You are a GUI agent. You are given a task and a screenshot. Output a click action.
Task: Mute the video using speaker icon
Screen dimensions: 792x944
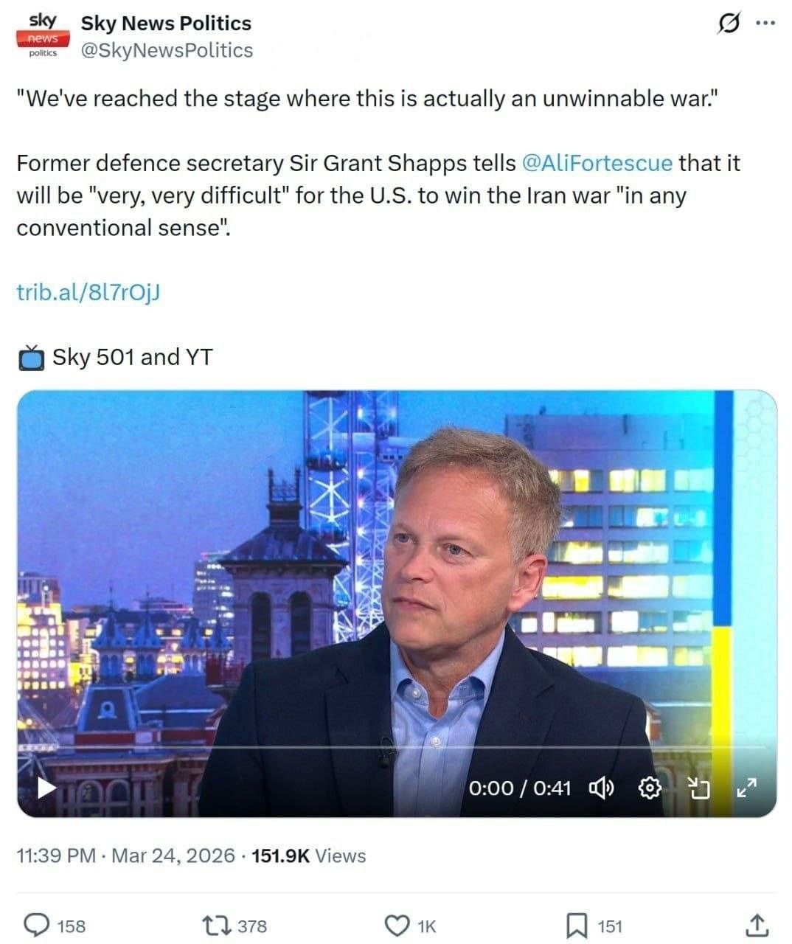click(x=601, y=788)
